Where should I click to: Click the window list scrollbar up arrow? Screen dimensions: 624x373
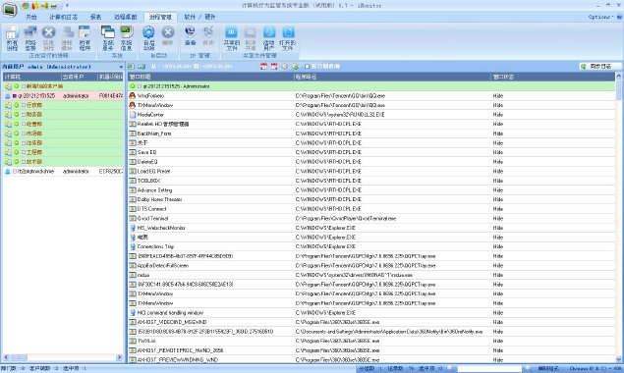pyautogui.click(x=619, y=76)
